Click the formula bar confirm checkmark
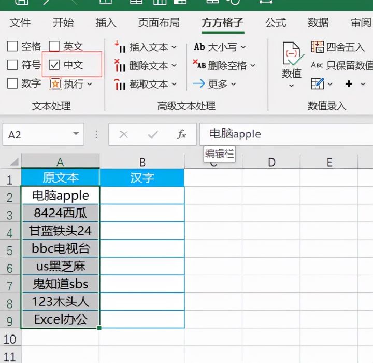This screenshot has width=373, height=363. (153, 135)
